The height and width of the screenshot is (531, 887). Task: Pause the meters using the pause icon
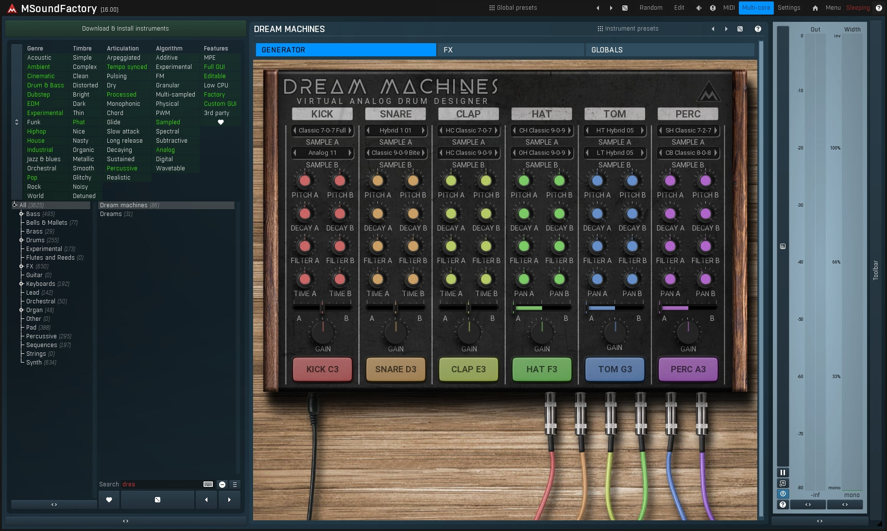tap(783, 472)
